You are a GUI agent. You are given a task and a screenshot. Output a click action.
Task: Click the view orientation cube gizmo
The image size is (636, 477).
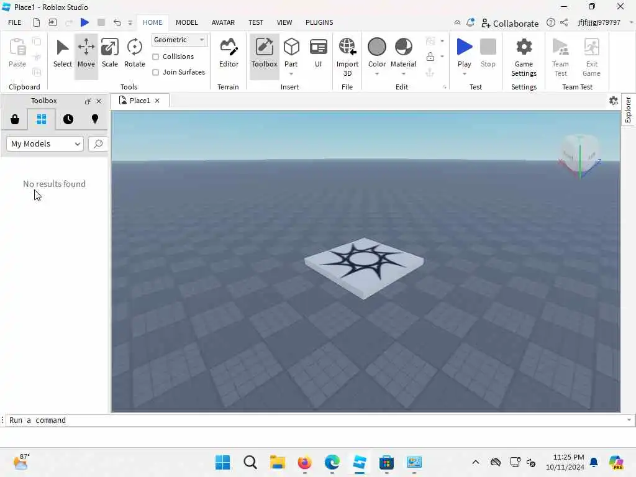(579, 155)
